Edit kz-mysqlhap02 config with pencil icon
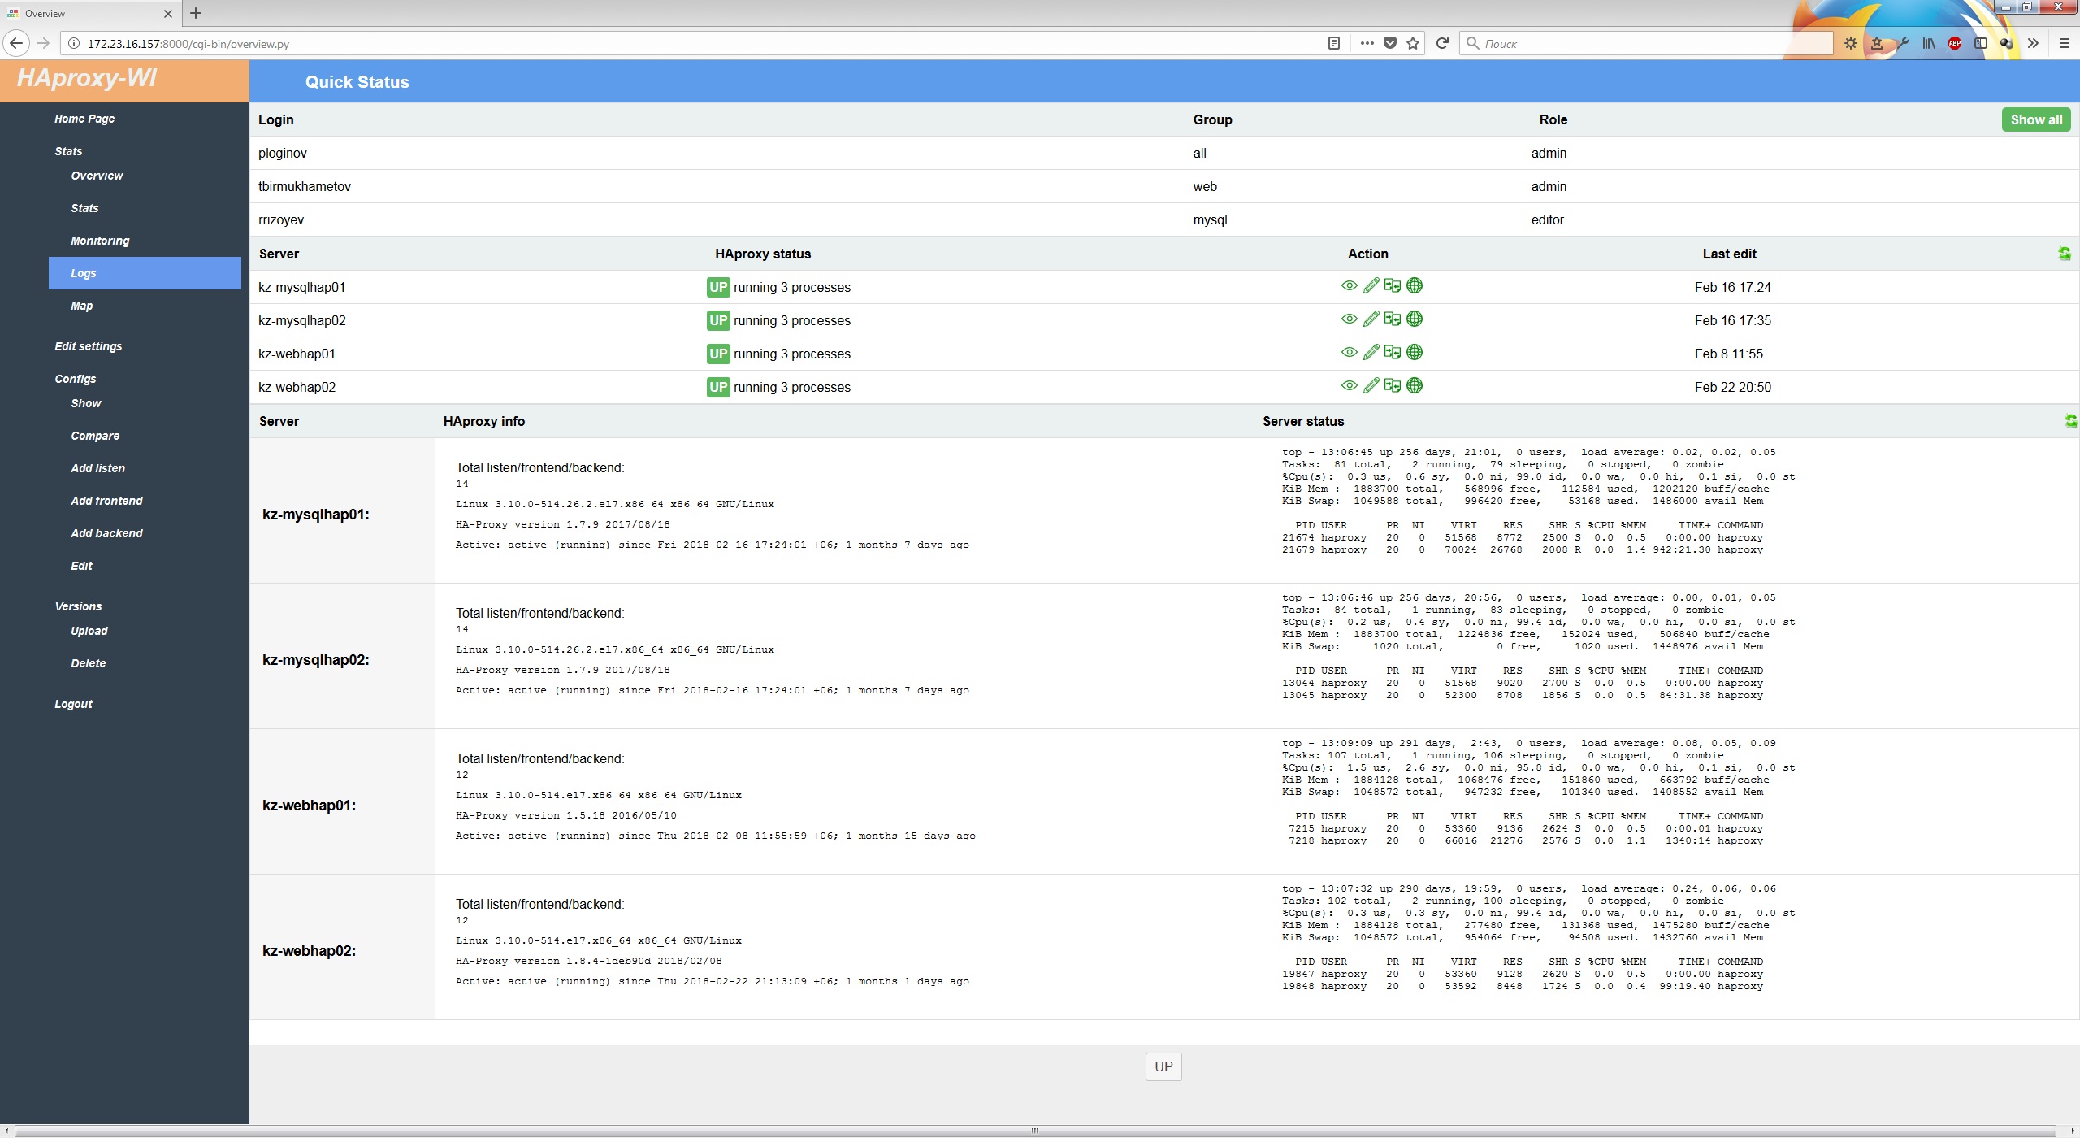The width and height of the screenshot is (2080, 1138). point(1371,319)
